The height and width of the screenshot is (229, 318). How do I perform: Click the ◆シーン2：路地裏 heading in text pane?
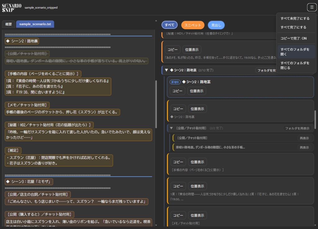[22, 41]
